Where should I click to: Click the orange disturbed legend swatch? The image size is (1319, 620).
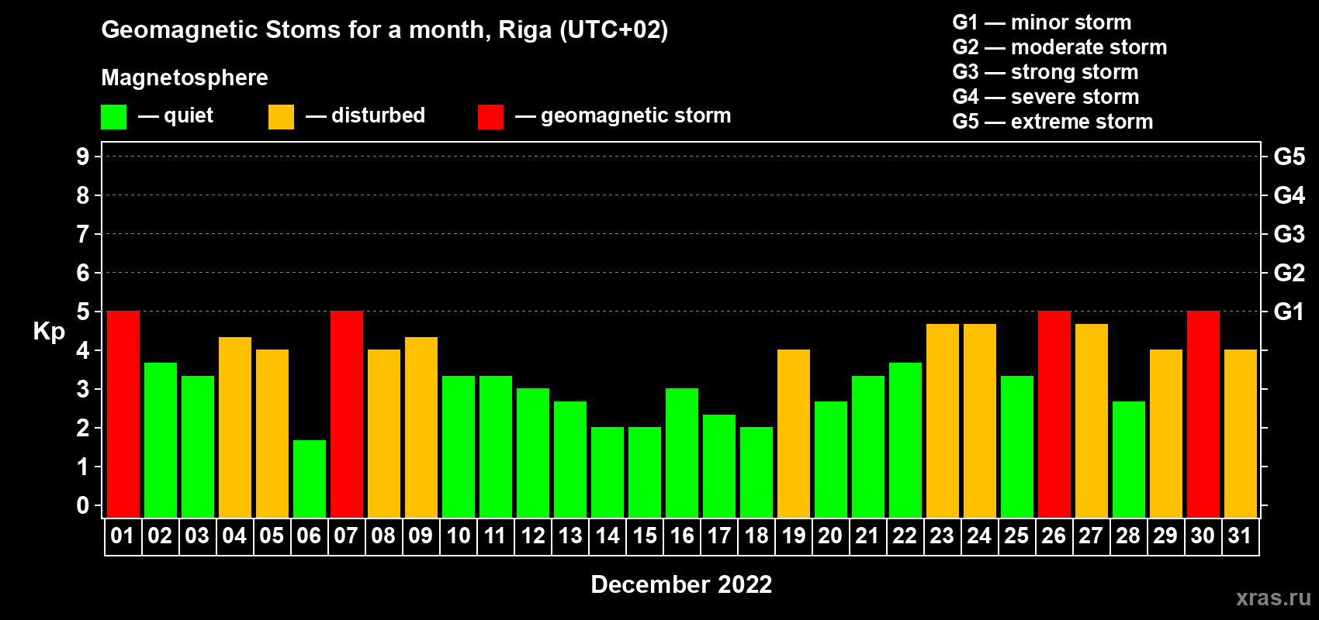click(x=281, y=117)
